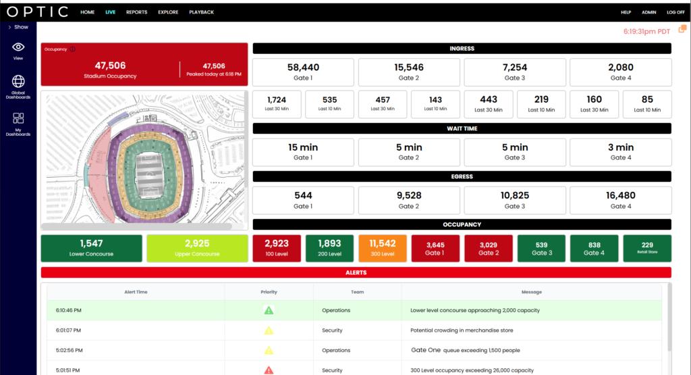The width and height of the screenshot is (691, 375).
Task: Open the Admin link
Action: tap(648, 12)
